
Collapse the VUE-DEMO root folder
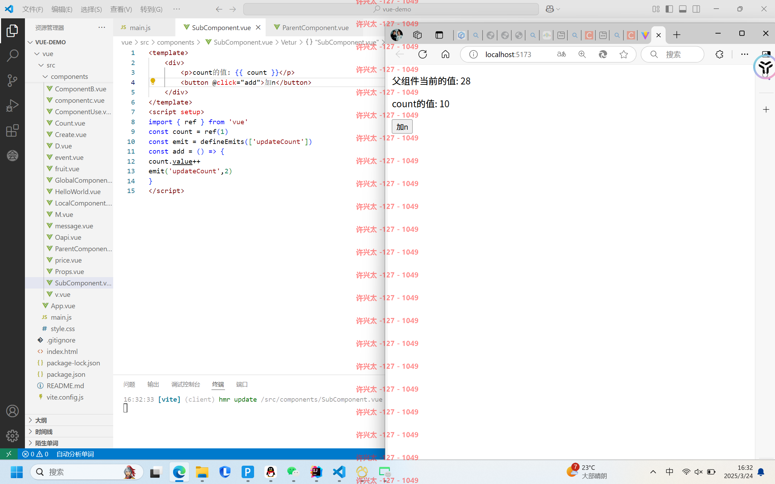pyautogui.click(x=30, y=42)
